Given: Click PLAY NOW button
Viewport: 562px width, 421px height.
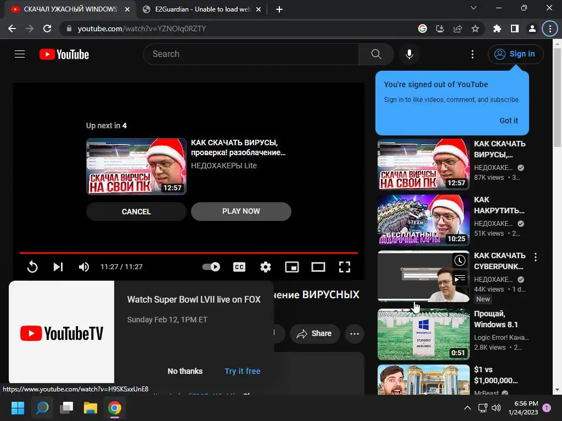Looking at the screenshot, I should coord(241,211).
